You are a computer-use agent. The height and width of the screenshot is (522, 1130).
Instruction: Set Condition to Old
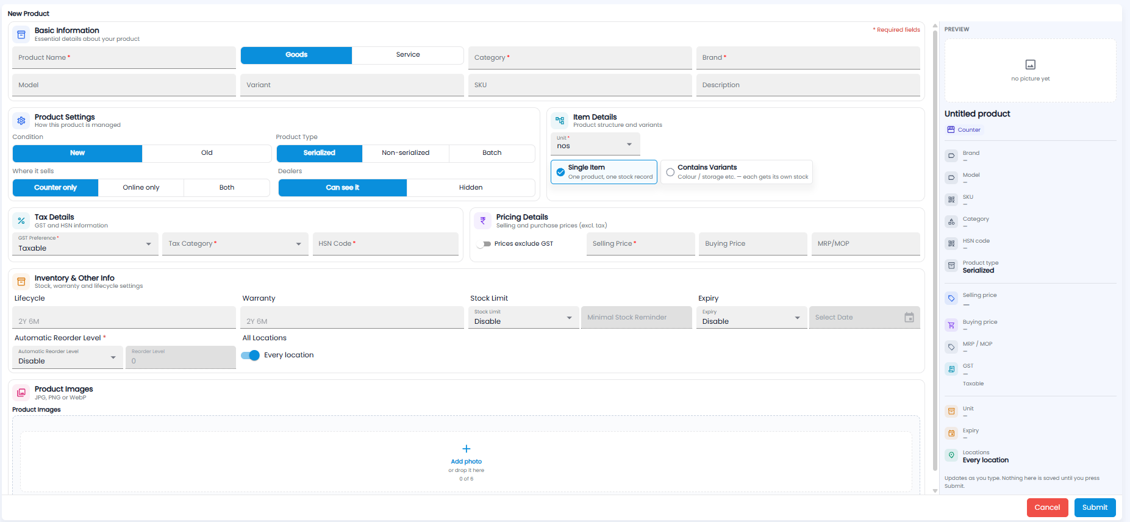point(207,153)
